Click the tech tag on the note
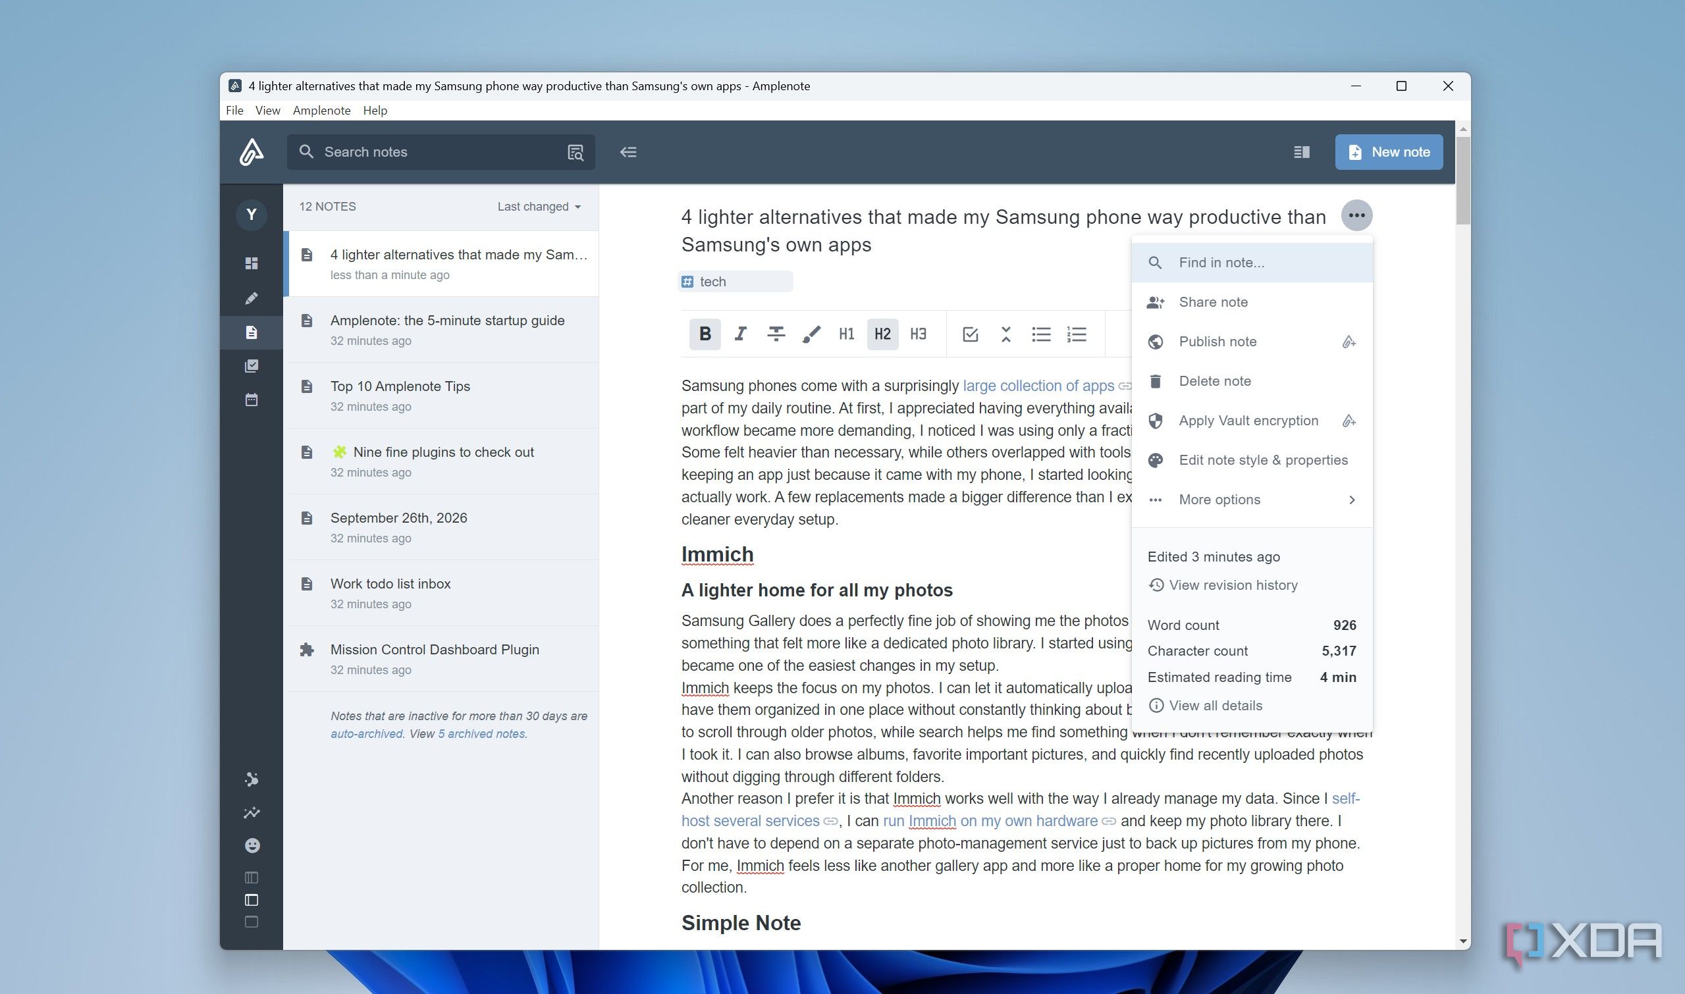 pos(736,282)
